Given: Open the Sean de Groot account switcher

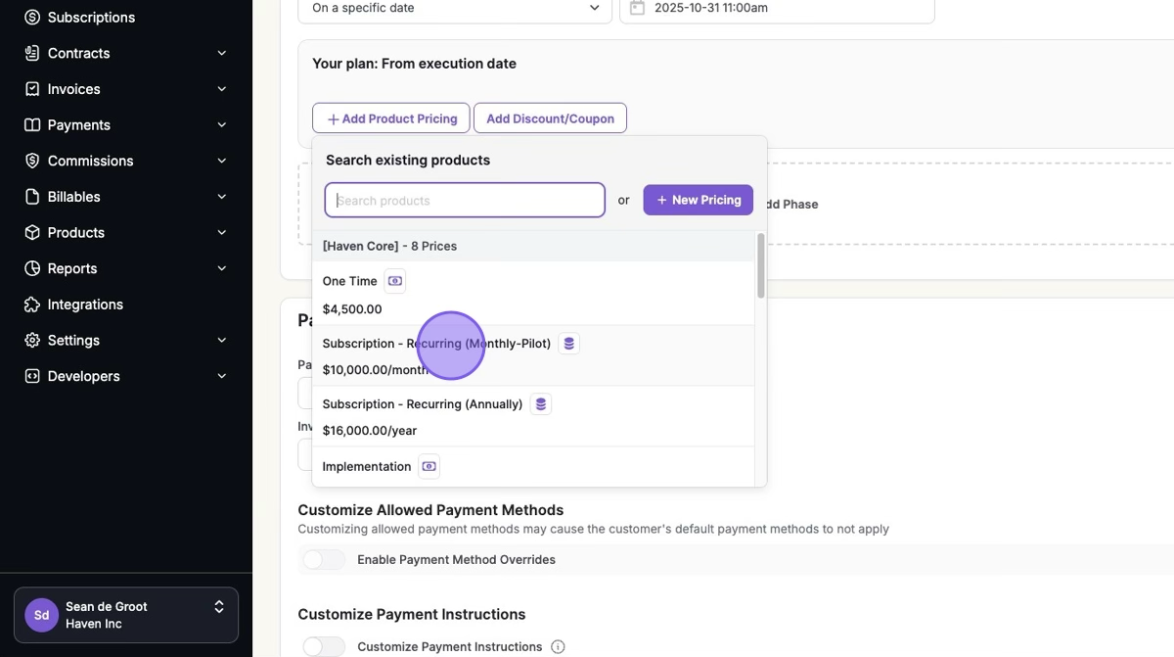Looking at the screenshot, I should (126, 615).
